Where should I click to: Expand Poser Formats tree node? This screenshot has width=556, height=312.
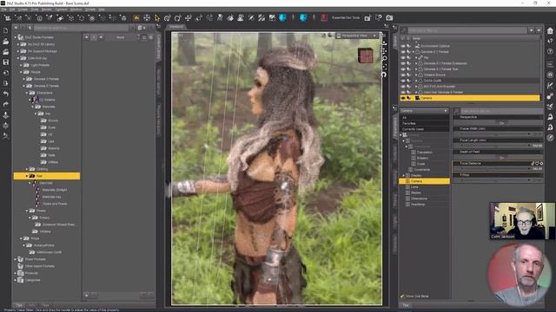coord(16,259)
